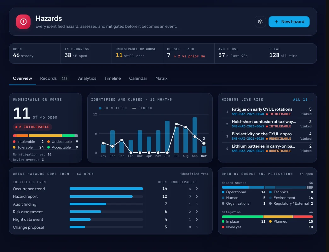Click the Tolerable yellow legend dot

(x=14, y=147)
